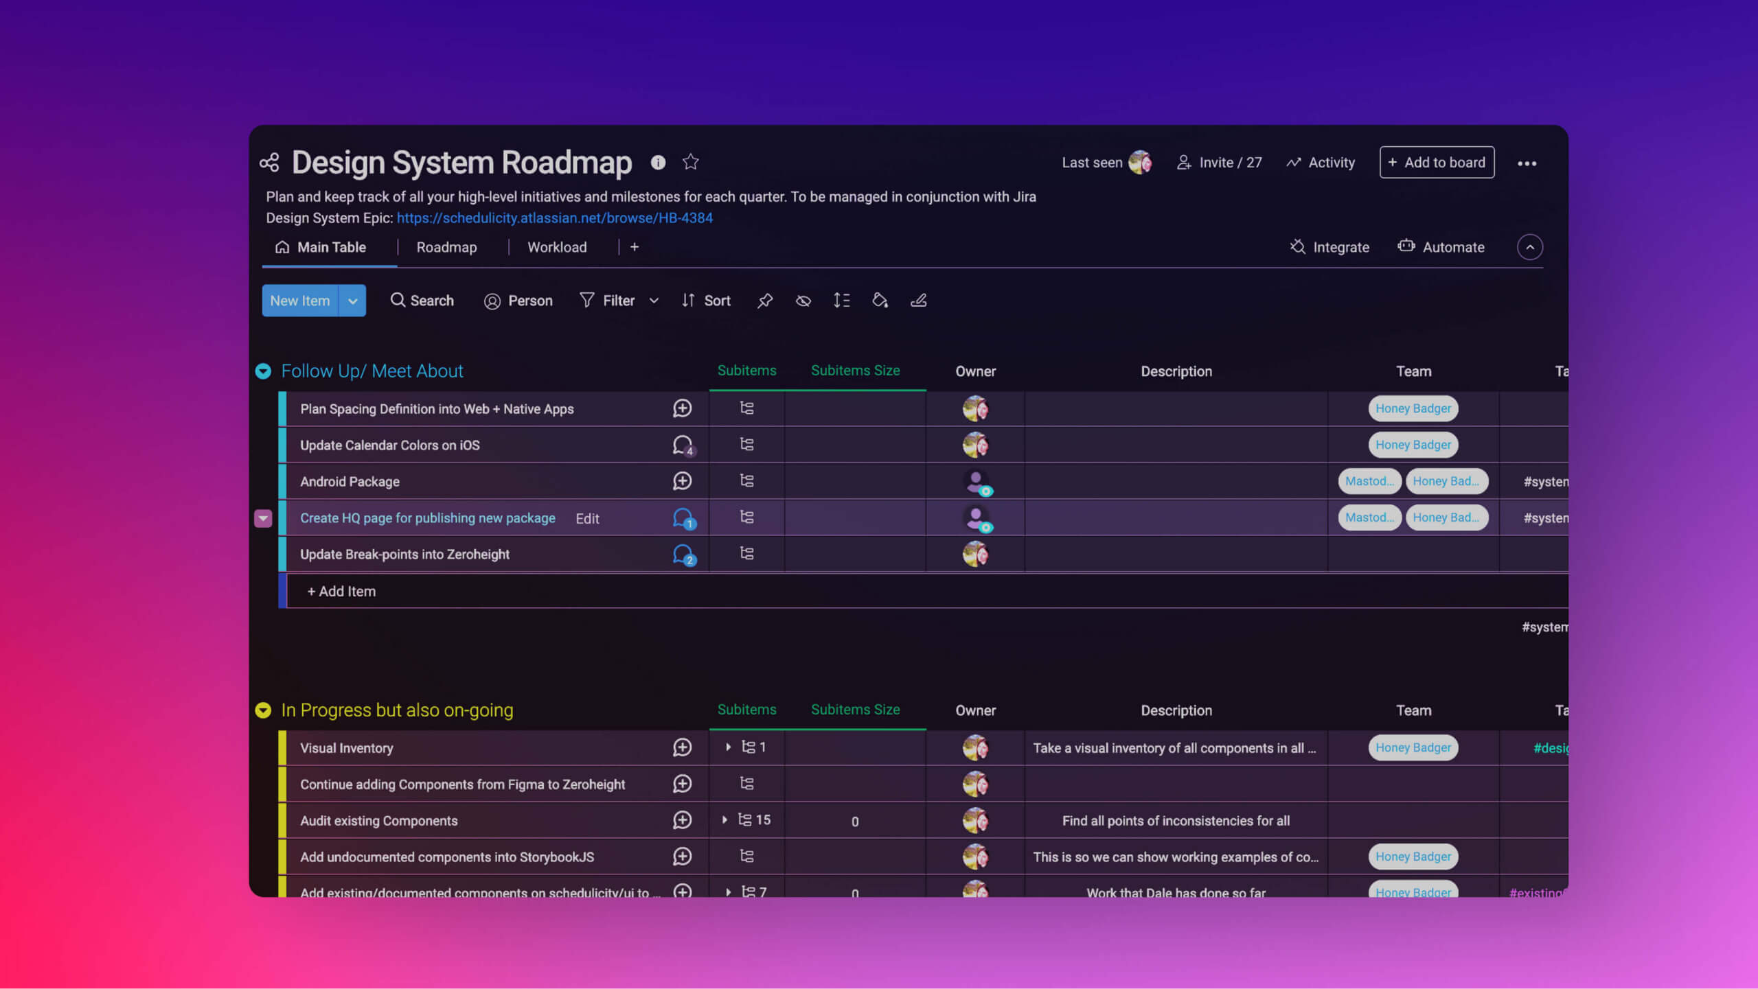Expand subitems of Audit existing Components
The image size is (1758, 989).
click(724, 820)
